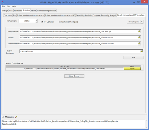Browse for the Animation file
Image resolution: width=149 pixels, height=130 pixels.
139,44
